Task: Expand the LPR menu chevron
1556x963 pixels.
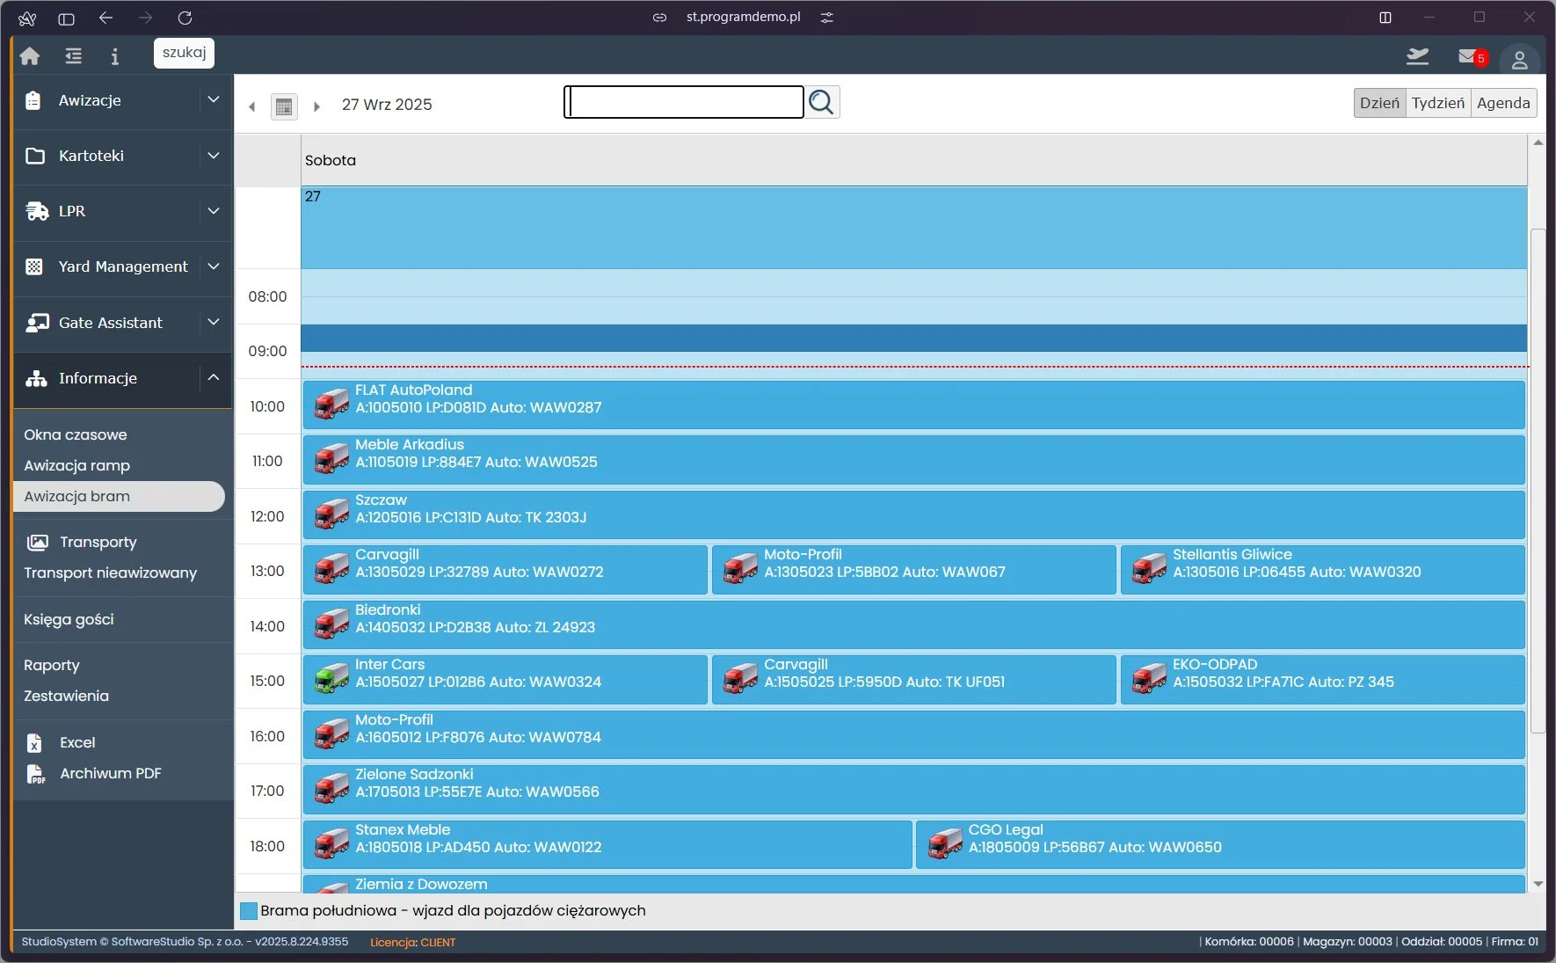Action: coord(214,211)
